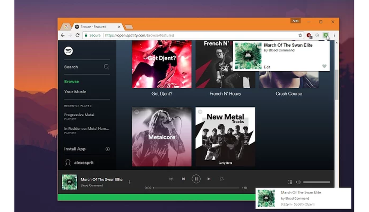The image size is (369, 212).
Task: Click the page vertical scrollbar
Action: [336, 85]
